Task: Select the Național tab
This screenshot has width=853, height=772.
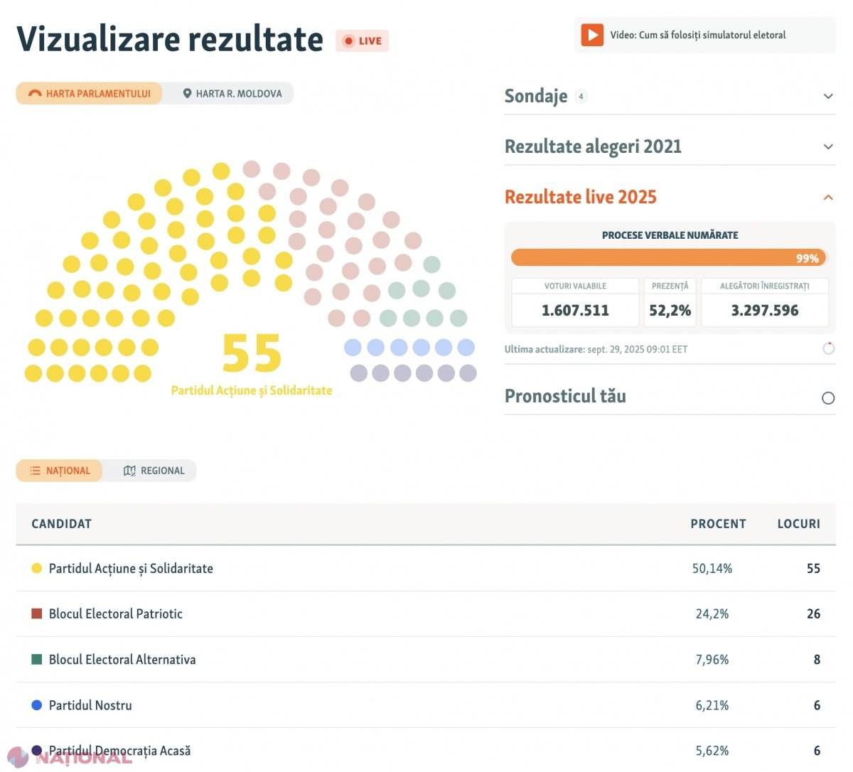Action: pos(59,471)
